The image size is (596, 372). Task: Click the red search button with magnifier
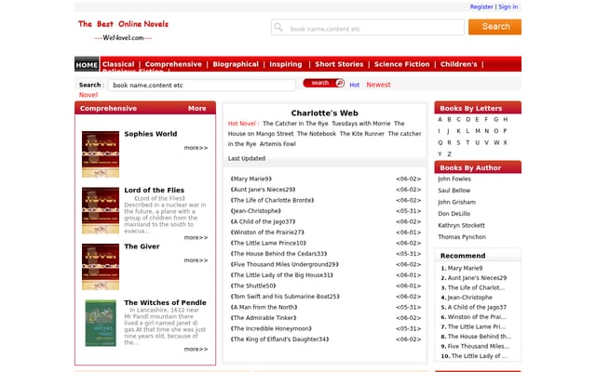[323, 83]
